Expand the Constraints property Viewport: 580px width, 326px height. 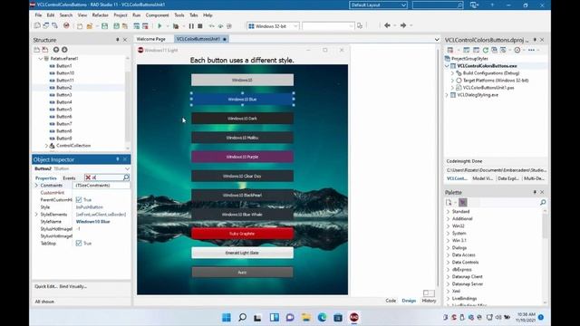pos(36,185)
